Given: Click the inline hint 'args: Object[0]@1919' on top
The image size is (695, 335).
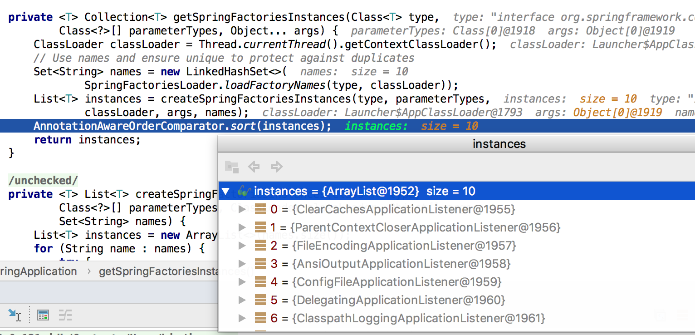Looking at the screenshot, I should pos(612,31).
